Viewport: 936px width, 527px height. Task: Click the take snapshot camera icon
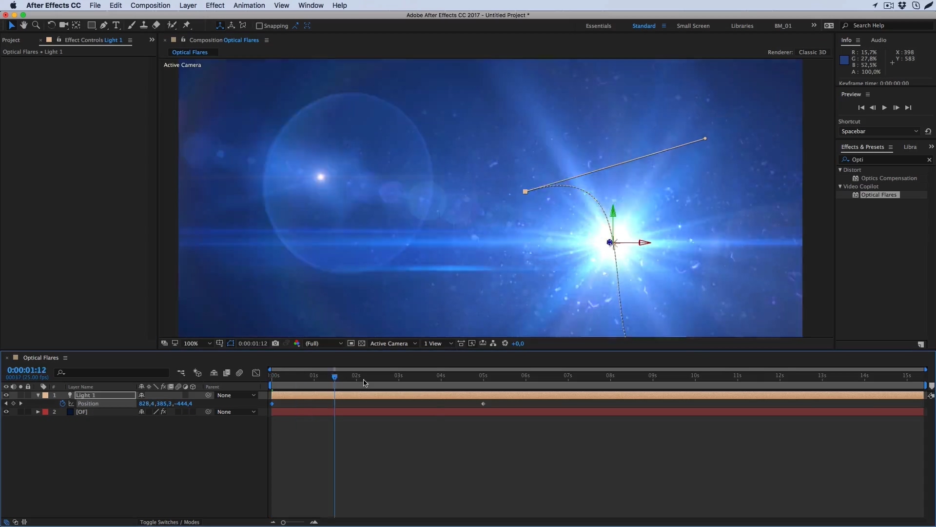point(275,344)
